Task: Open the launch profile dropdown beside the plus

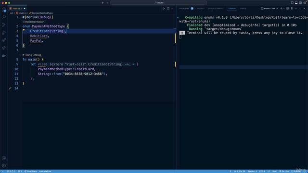Action: coord(284,9)
